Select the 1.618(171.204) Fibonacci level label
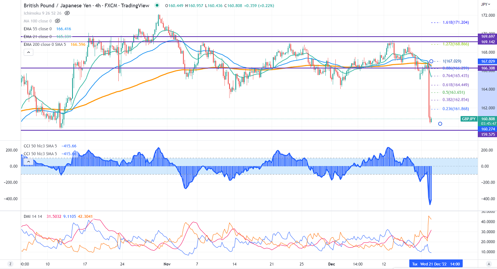The width and height of the screenshot is (497, 269). pos(456,22)
